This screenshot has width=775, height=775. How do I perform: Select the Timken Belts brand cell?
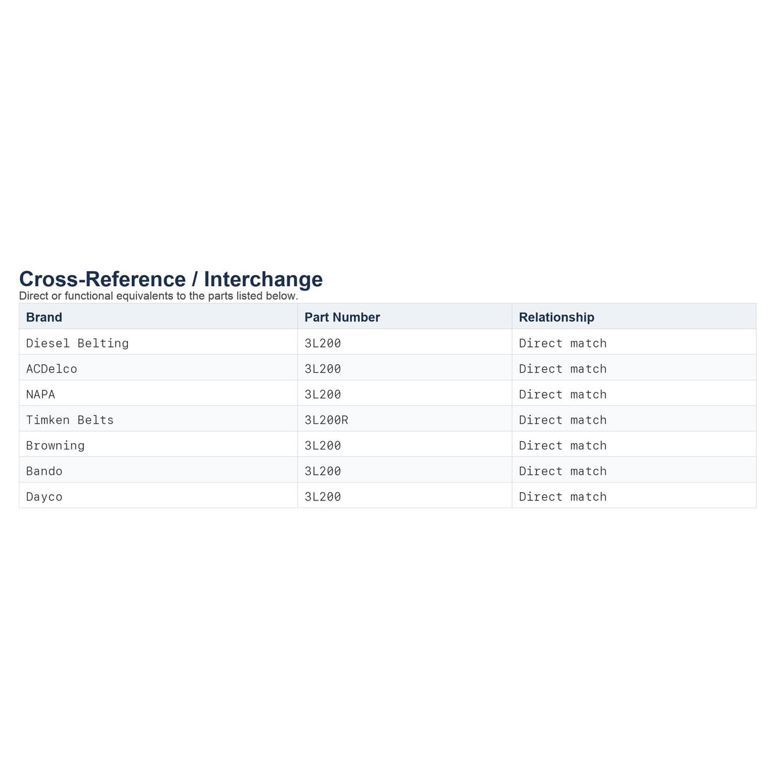pyautogui.click(x=158, y=418)
